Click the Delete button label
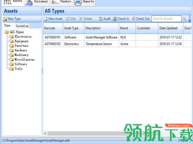This screenshot has width=193, height=144. [x=88, y=19]
